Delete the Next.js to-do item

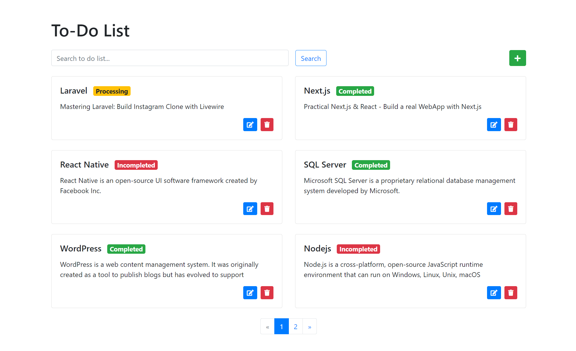point(510,125)
